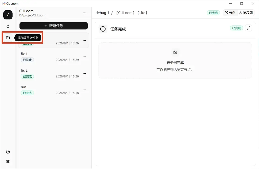Click timestamp 2026/8/13 17:26
Image resolution: width=259 pixels, height=169 pixels.
pyautogui.click(x=67, y=43)
